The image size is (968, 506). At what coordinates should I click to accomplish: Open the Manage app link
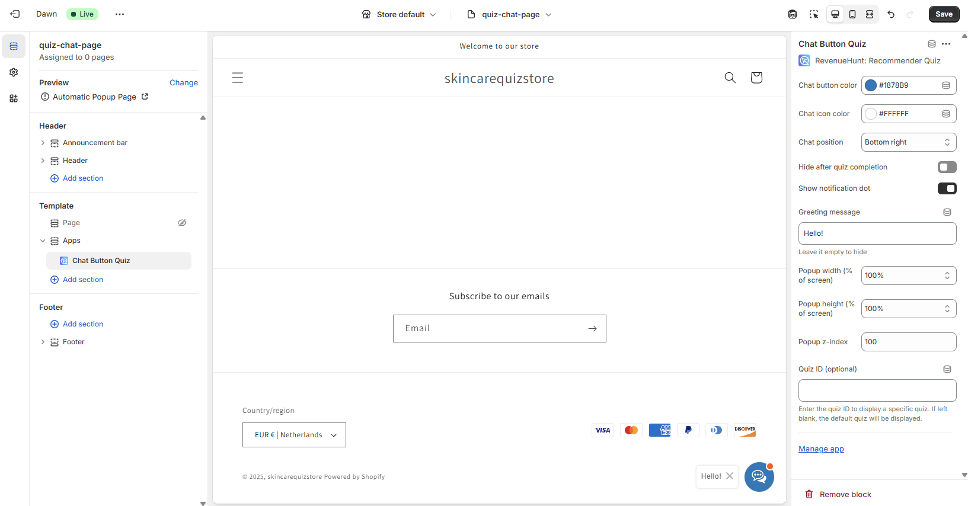[821, 449]
